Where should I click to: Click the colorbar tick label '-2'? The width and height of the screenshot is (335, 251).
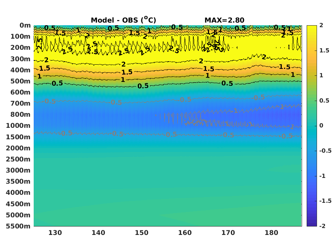point(322,226)
